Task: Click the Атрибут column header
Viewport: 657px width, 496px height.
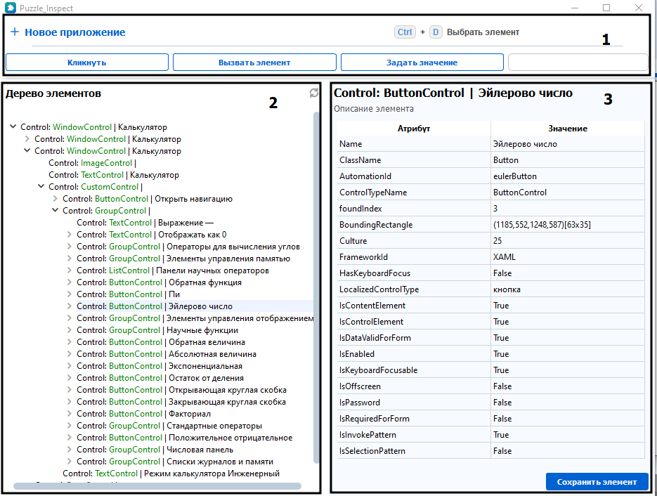Action: click(x=414, y=128)
